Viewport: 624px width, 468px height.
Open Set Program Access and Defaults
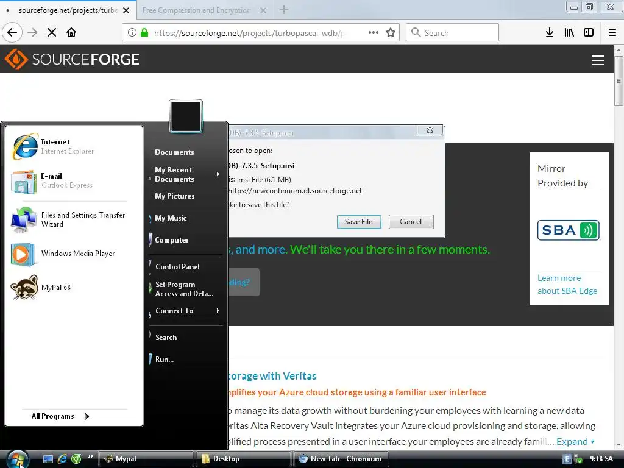pyautogui.click(x=184, y=289)
